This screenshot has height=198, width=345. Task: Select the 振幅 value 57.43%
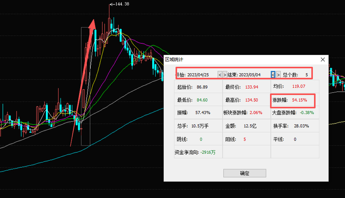click(x=203, y=113)
